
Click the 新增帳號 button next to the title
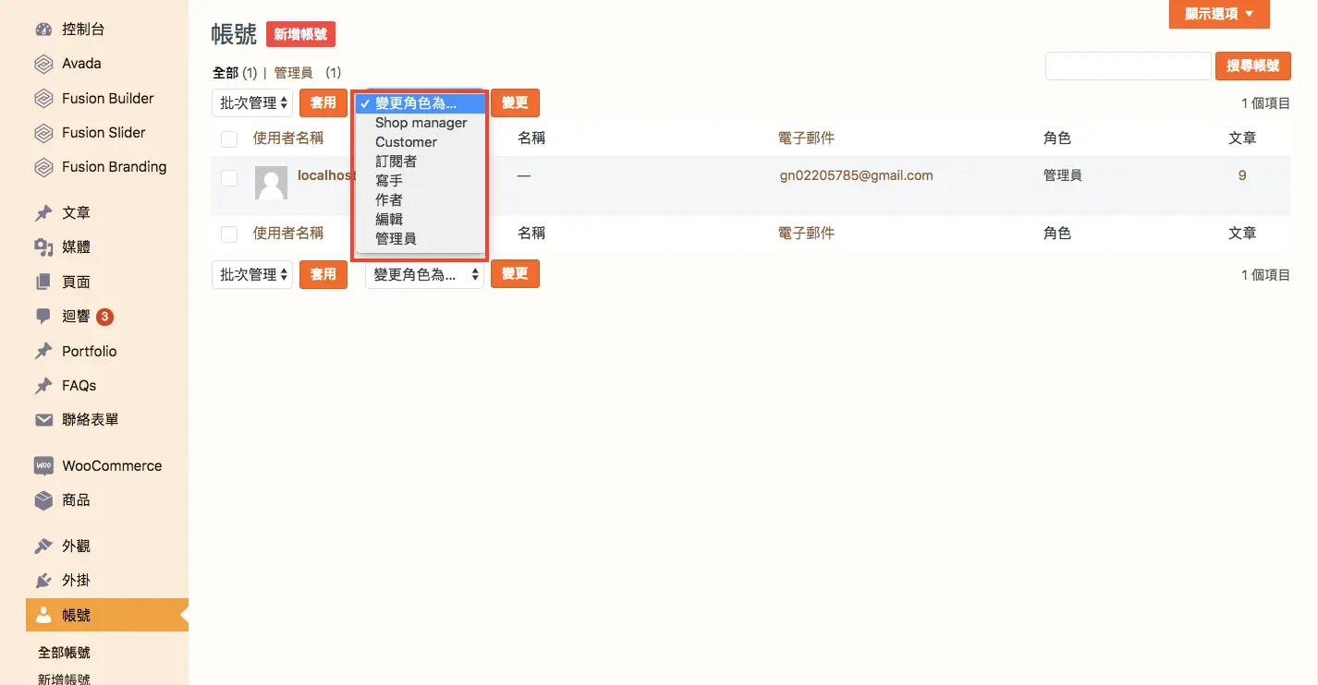[300, 34]
